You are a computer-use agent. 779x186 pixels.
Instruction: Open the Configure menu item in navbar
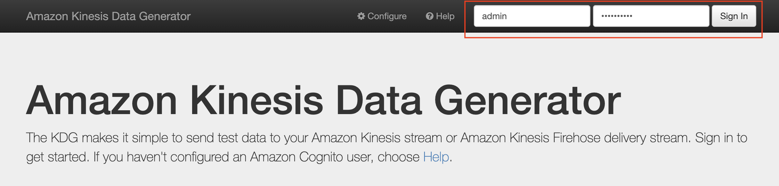point(382,16)
